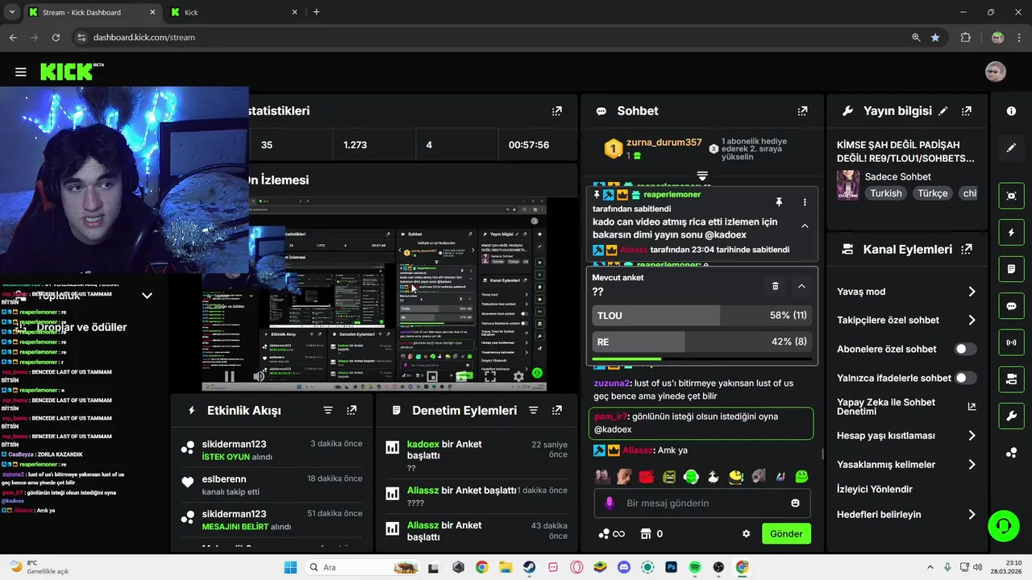This screenshot has height=580, width=1032.
Task: Open pinned message three-dot options
Action: (805, 202)
